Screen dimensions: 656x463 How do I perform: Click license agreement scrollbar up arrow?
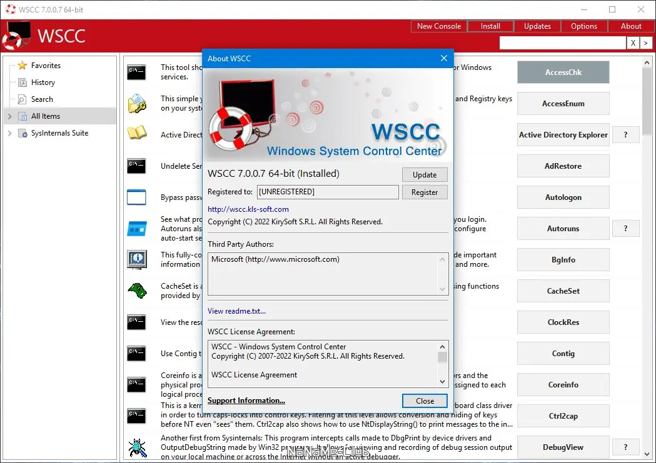[442, 347]
